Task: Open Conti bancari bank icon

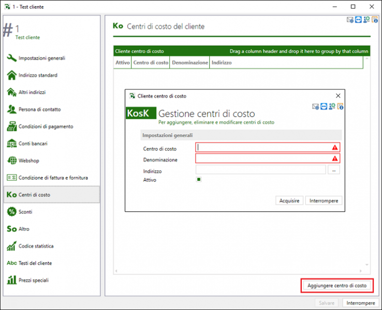Action: (x=12, y=144)
